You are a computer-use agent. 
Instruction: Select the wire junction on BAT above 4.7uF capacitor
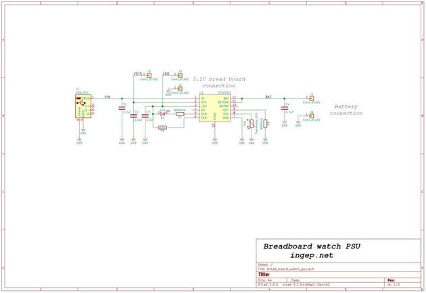point(285,99)
